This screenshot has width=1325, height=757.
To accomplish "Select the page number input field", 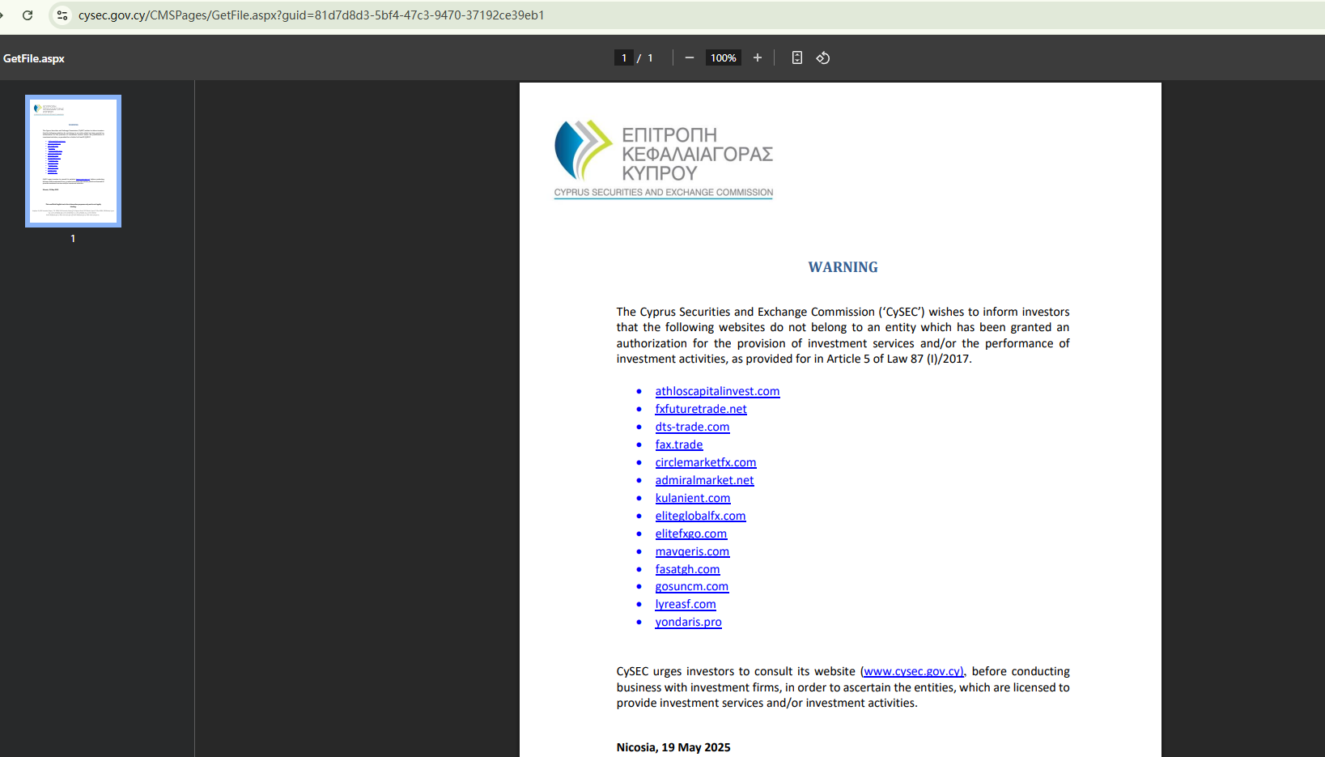I will click(x=624, y=57).
